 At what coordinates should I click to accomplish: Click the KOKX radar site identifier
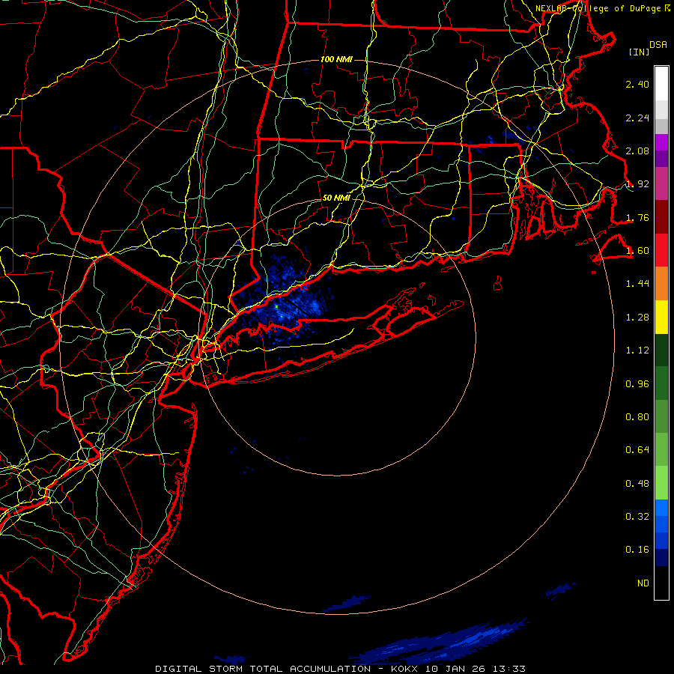pyautogui.click(x=404, y=669)
